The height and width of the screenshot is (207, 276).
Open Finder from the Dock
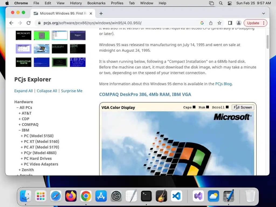[26, 196]
